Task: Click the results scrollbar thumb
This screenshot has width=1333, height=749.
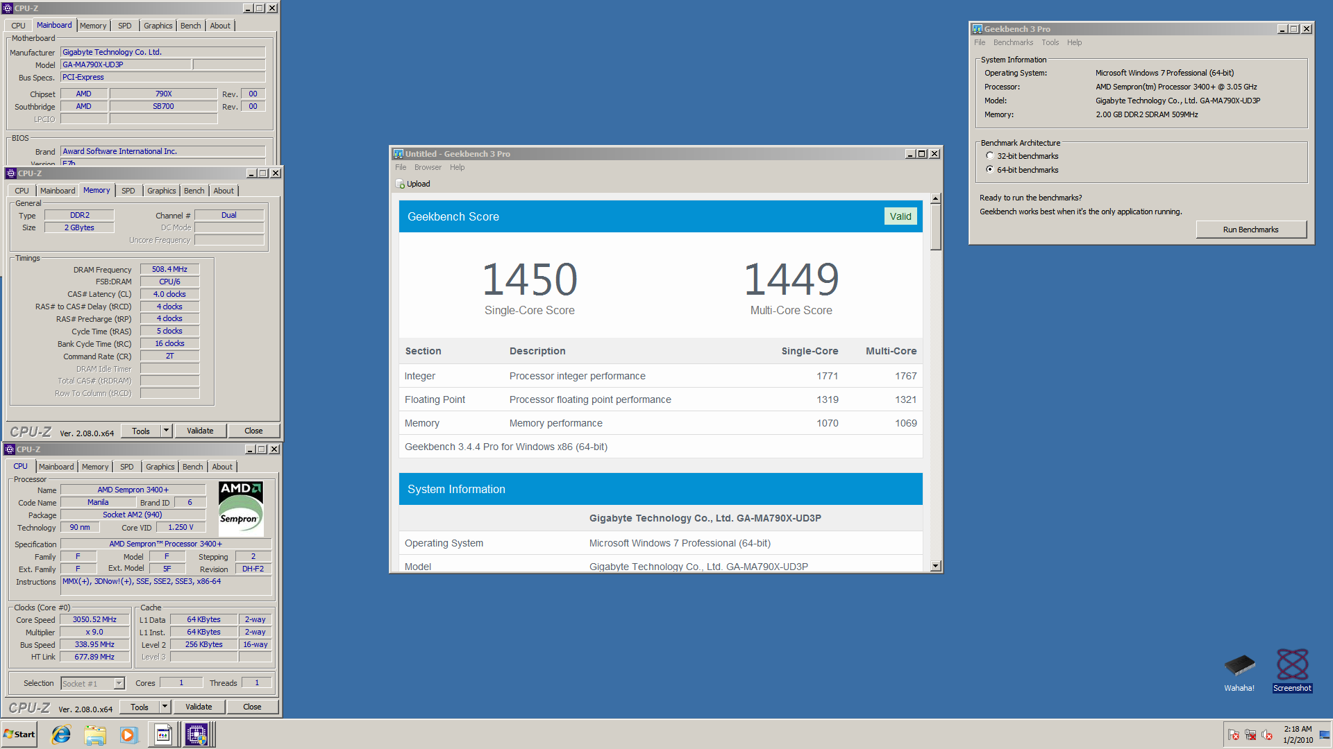Action: coord(935,227)
